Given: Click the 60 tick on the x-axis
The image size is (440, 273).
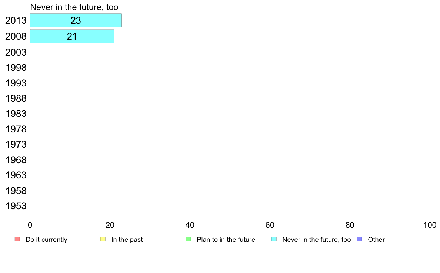Looking at the screenshot, I should 270,225.
